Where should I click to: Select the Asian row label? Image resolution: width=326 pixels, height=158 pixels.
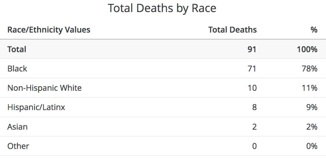(x=18, y=127)
